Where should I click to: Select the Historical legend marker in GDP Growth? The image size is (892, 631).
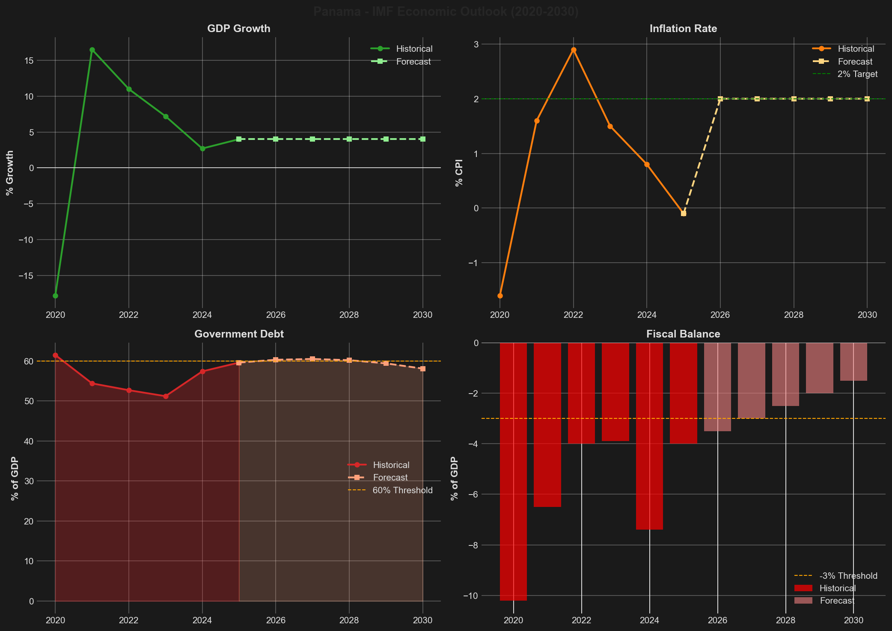click(381, 48)
